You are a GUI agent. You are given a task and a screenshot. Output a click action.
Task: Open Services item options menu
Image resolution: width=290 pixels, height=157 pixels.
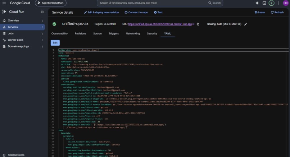point(42,27)
